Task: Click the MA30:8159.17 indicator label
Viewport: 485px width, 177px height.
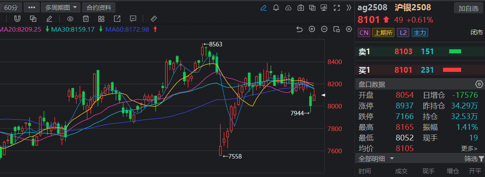Action: [73, 30]
